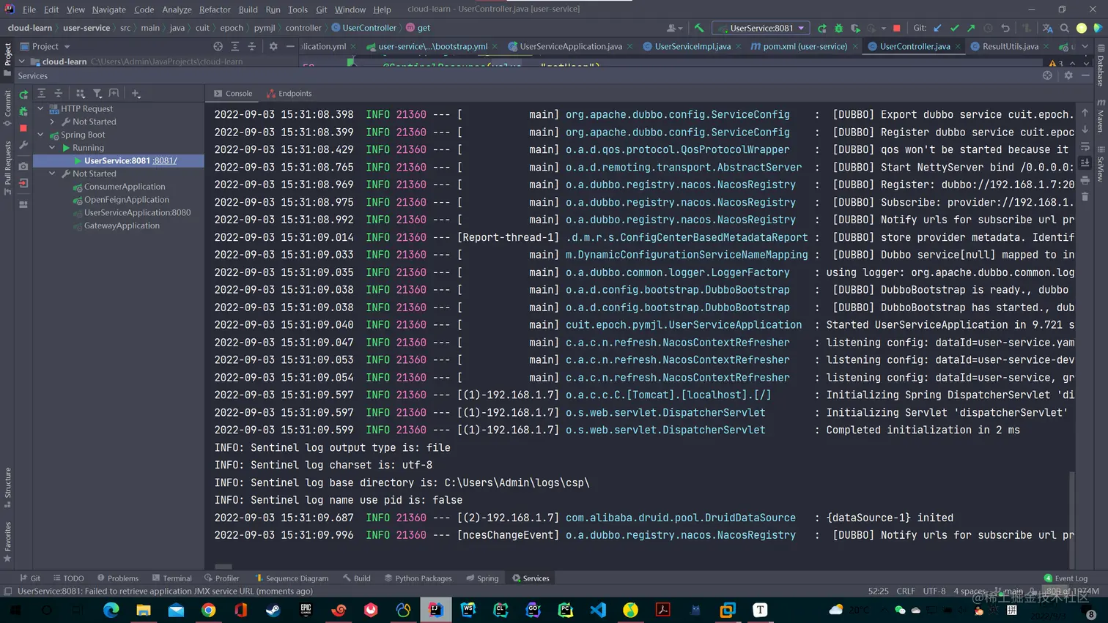Toggle scroll to end in the console
The width and height of the screenshot is (1108, 623).
click(1085, 163)
